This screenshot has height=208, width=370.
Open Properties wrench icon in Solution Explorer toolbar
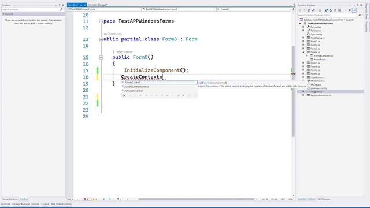pos(350,10)
